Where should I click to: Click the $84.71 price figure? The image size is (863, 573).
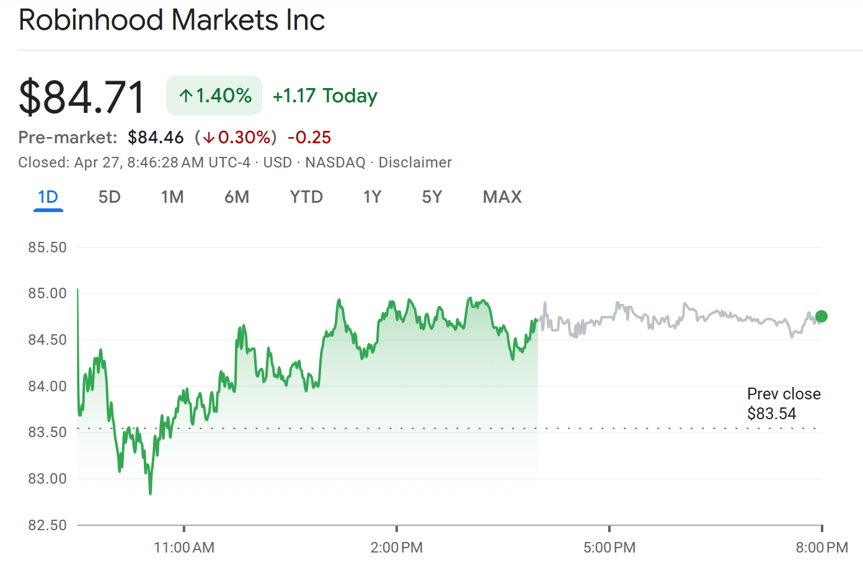[x=81, y=95]
